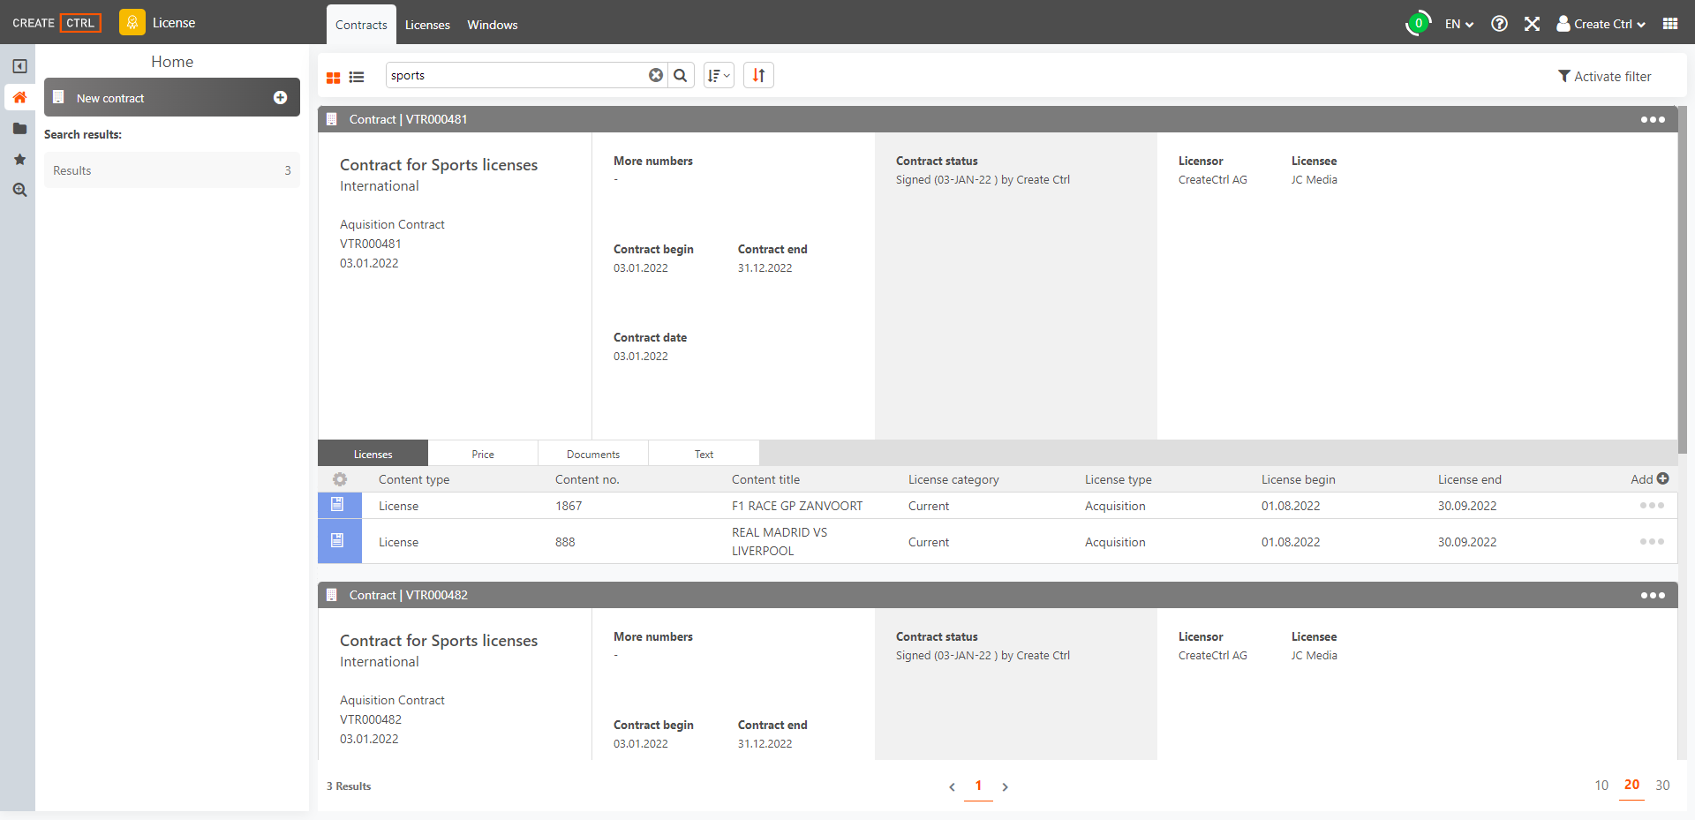Switch to list view layout

(357, 78)
